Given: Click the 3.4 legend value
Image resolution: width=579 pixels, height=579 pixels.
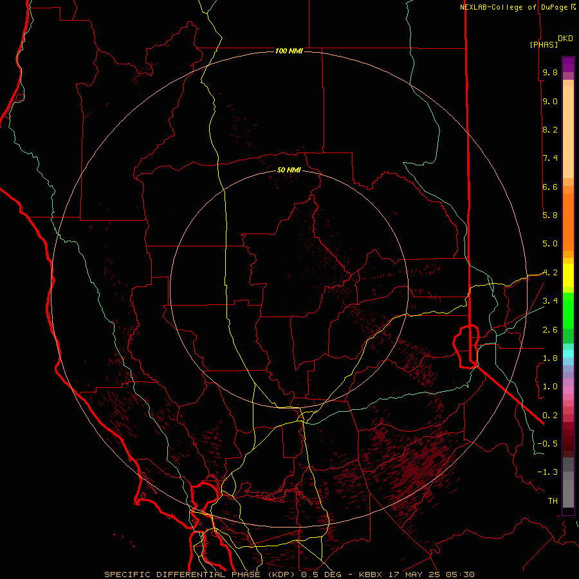Looking at the screenshot, I should point(550,301).
